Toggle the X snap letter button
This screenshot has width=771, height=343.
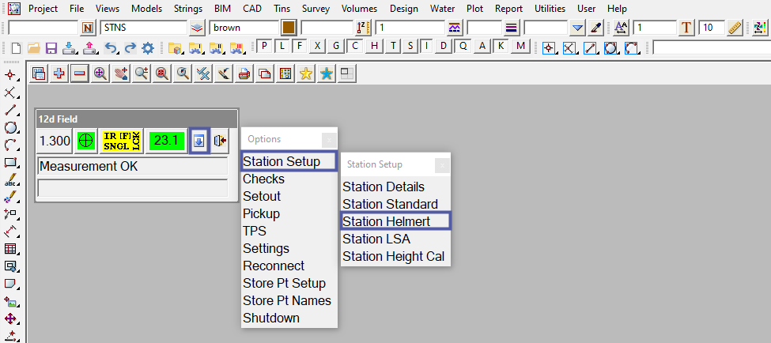318,46
